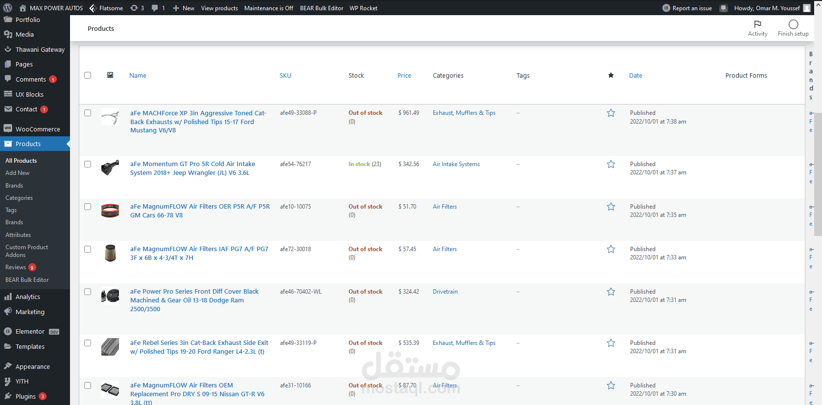This screenshot has height=405, width=822.
Task: Open Templates sidebar menu
Action: (x=30, y=346)
